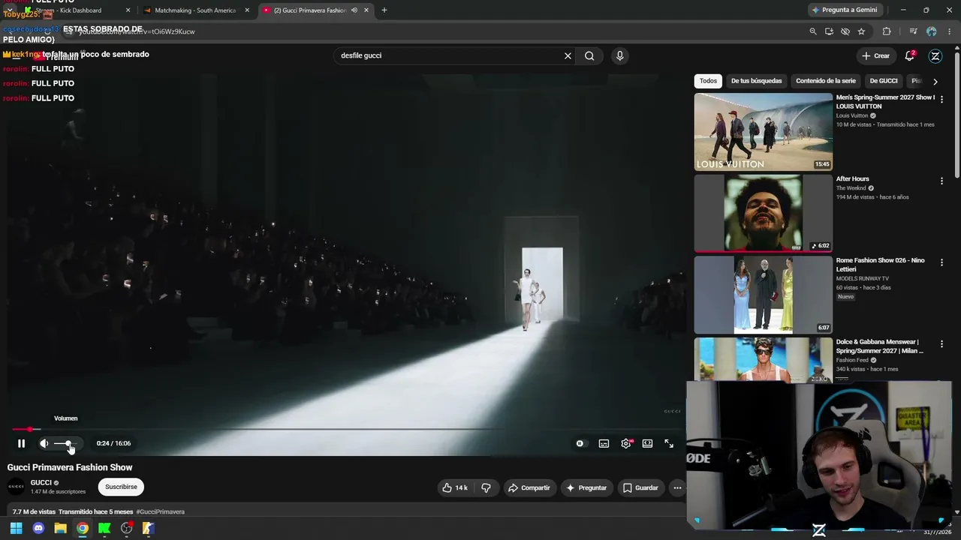Open the Dolce & Gabbana Menswear video title
Viewport: 961px width, 540px height.
[x=880, y=346]
